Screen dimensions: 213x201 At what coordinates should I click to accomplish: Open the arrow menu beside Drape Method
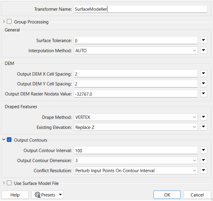[x=203, y=117]
